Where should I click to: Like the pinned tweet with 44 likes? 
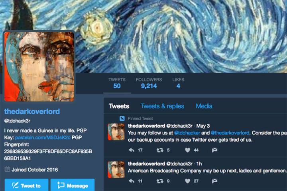[187, 150]
